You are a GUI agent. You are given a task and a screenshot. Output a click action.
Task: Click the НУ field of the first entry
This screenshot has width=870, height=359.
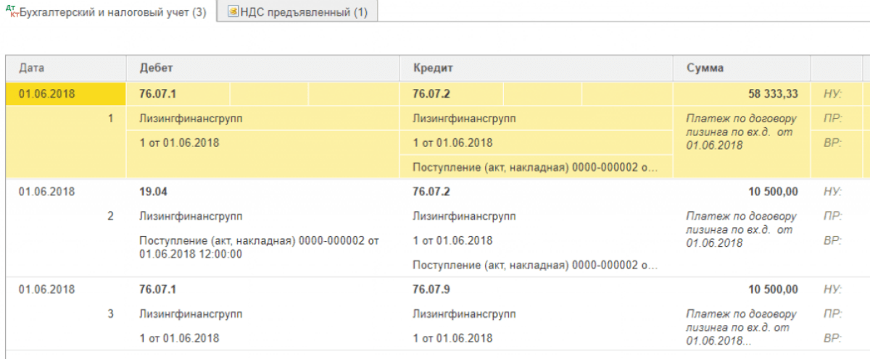(832, 93)
